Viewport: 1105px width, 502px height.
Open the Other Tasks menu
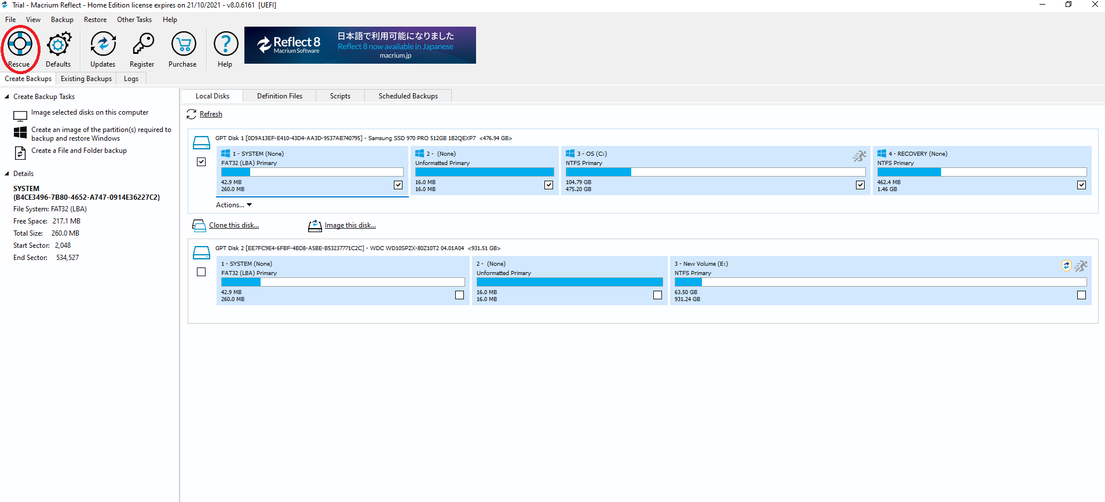coord(134,20)
